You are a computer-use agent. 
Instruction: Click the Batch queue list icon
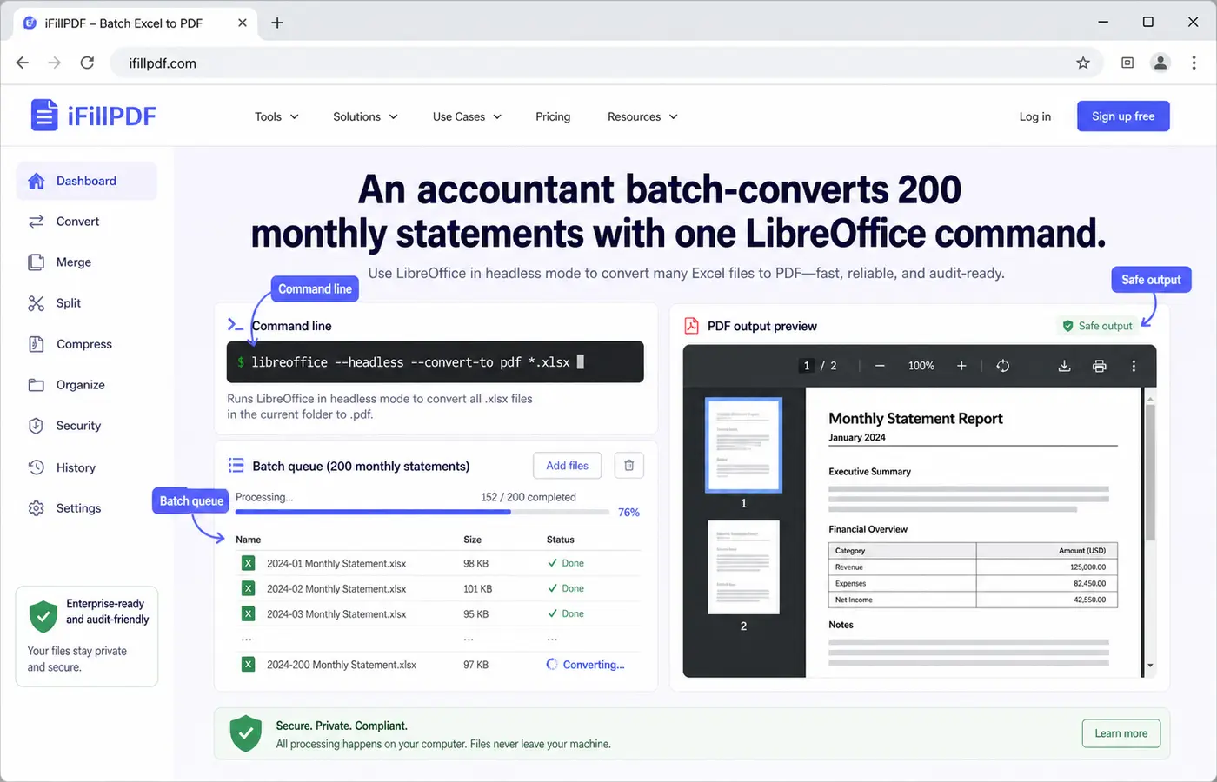tap(236, 466)
